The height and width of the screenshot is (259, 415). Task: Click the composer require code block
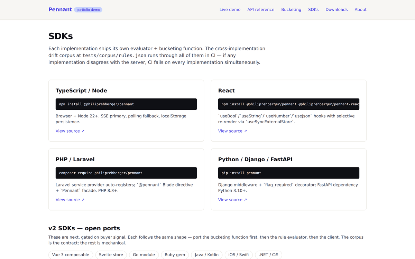(x=126, y=173)
